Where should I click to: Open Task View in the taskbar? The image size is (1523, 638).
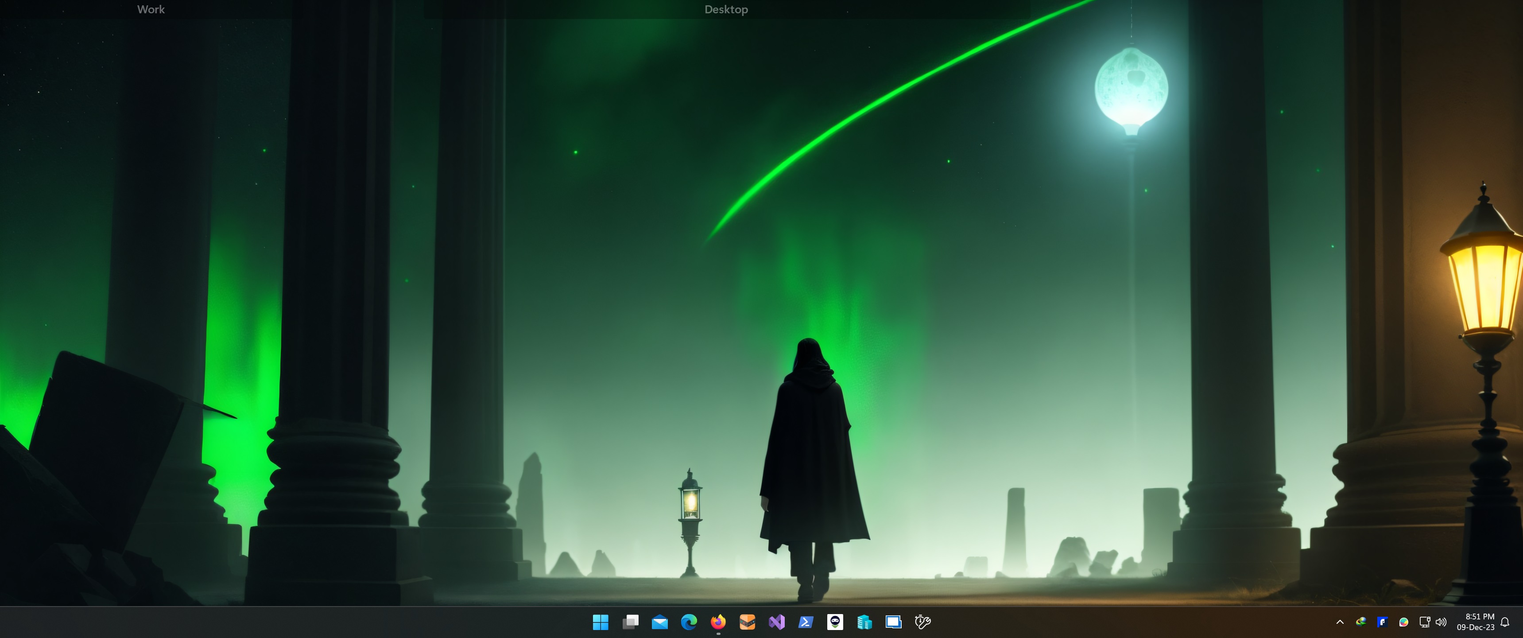(x=630, y=622)
